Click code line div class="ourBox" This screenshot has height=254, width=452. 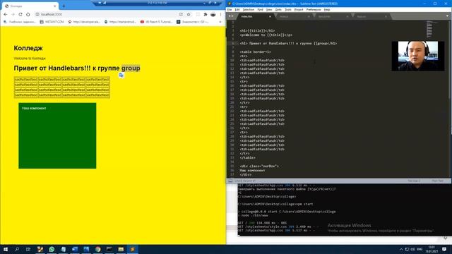coord(259,167)
